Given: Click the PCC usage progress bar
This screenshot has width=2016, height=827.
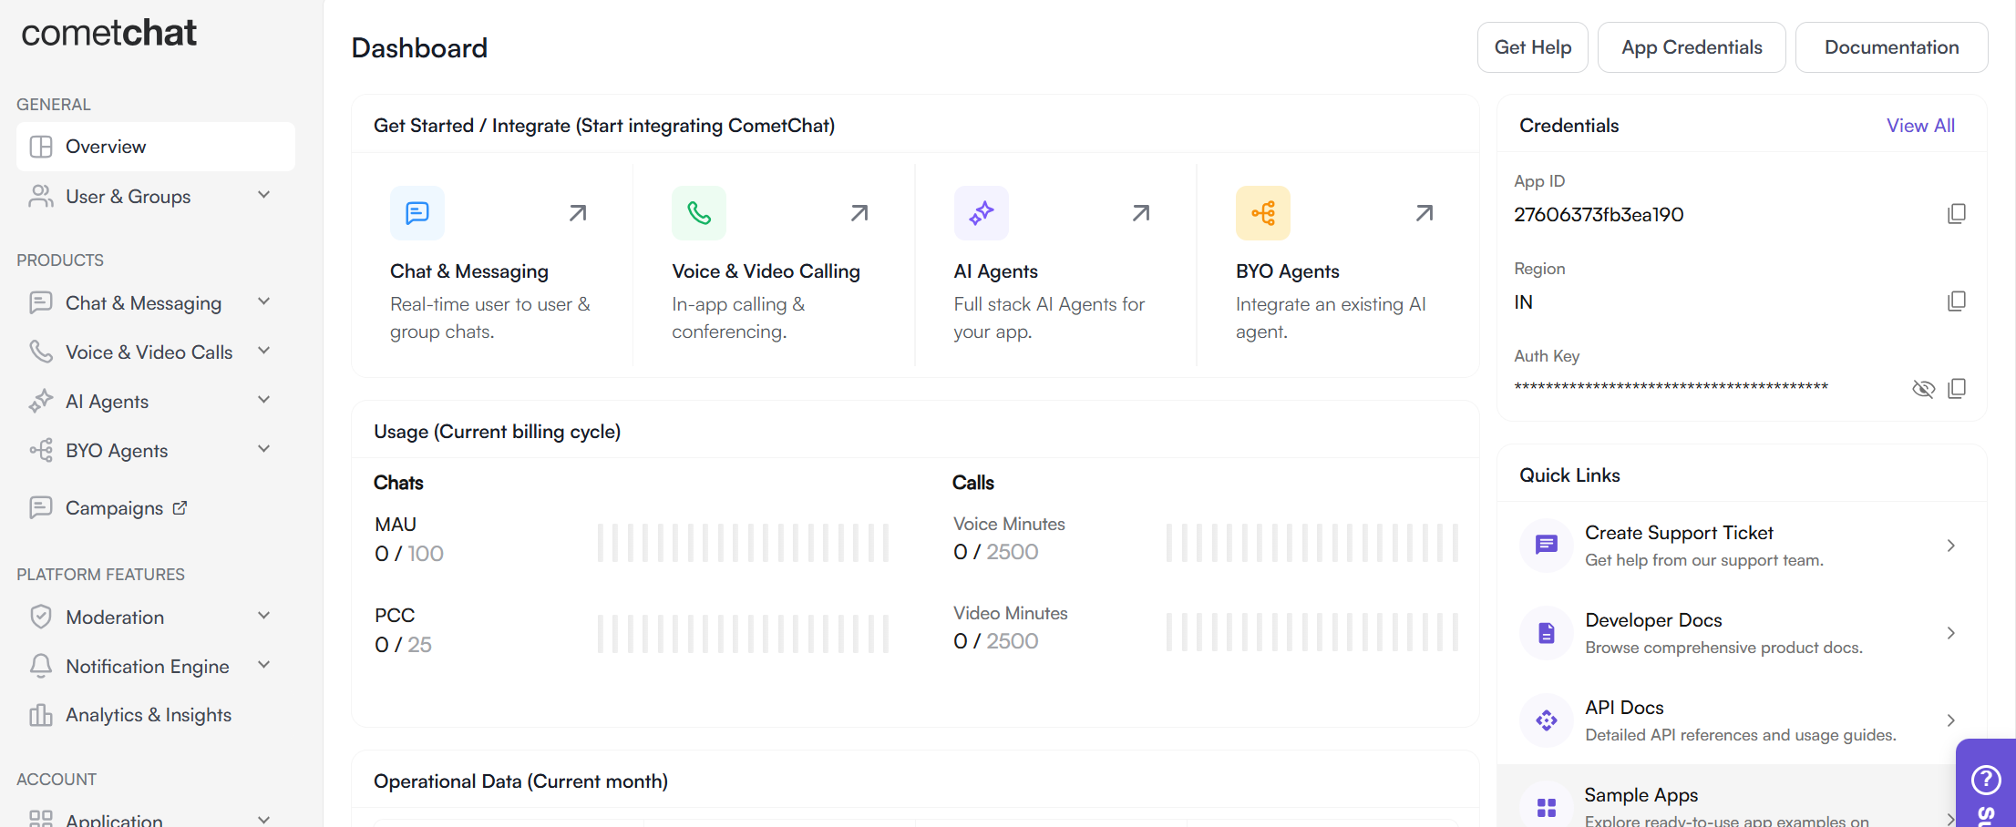Looking at the screenshot, I should coord(743,634).
